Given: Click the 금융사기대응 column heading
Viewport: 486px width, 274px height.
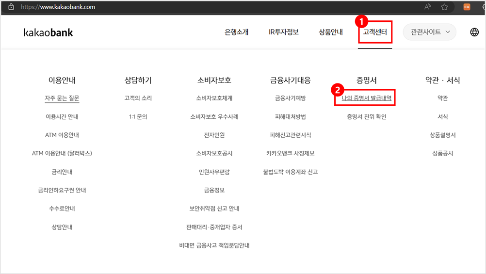Looking at the screenshot, I should tap(291, 81).
